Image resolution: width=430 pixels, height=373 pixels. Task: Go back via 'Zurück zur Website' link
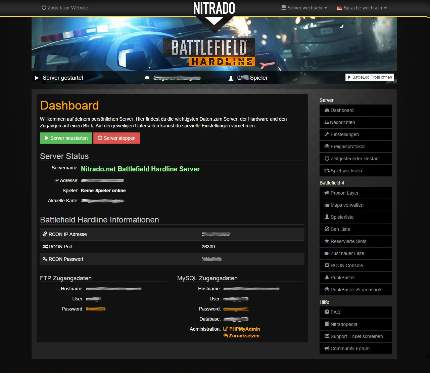point(65,8)
